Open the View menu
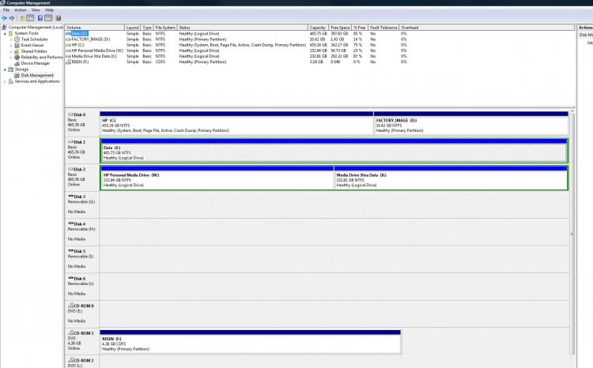This screenshot has width=593, height=368. [x=35, y=9]
